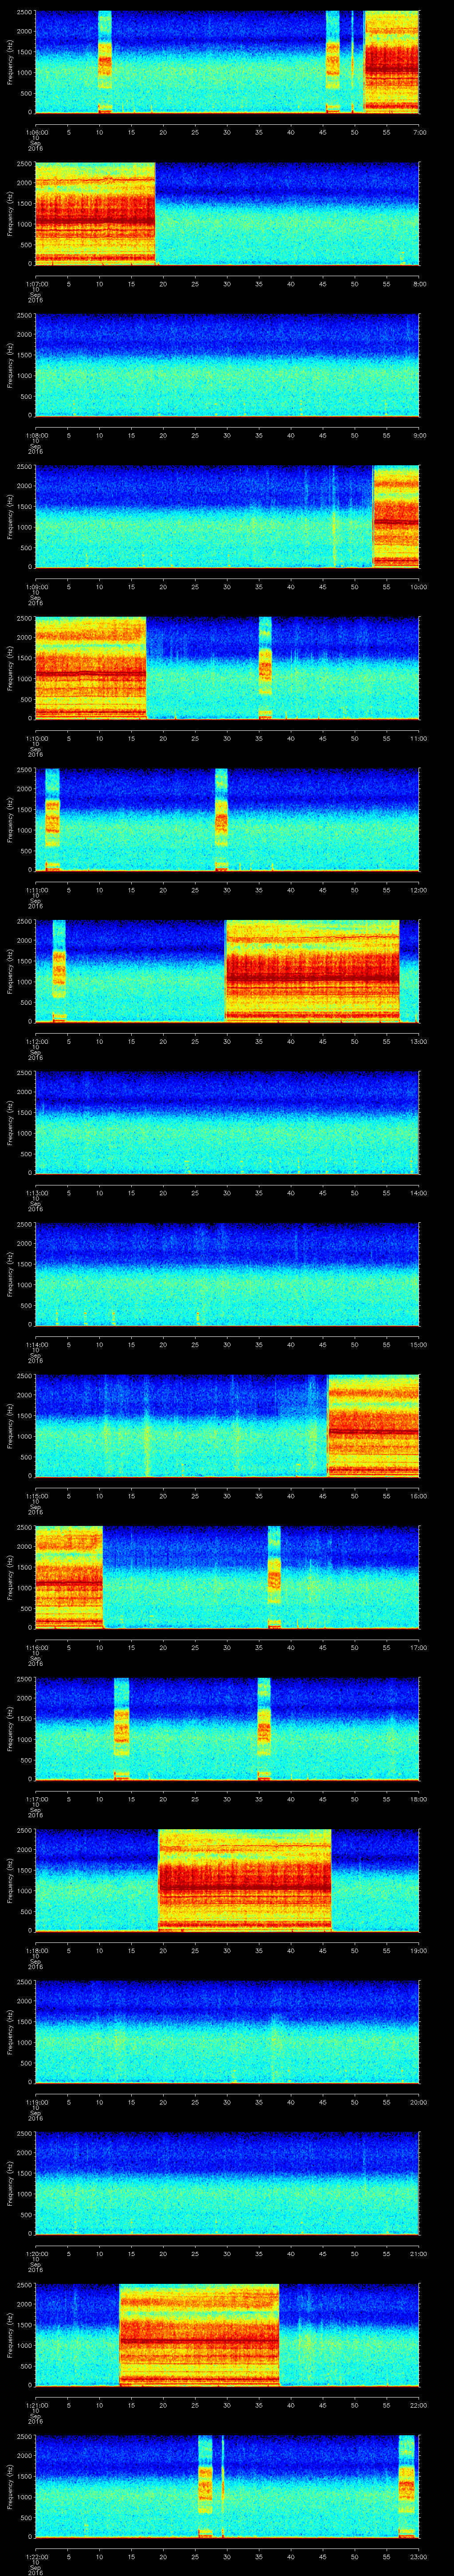Click the 30 second tick below 1:14:00 panel

[227, 1344]
